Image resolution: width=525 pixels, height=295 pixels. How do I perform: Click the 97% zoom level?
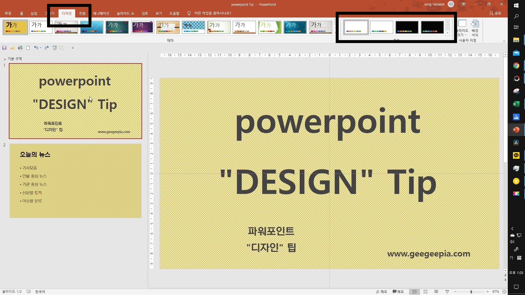coord(495,292)
